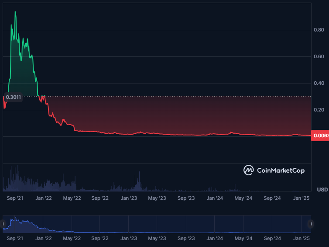Viewport: 329px width, 247px height.
Task: Click Sep '22 on main chart axis
Action: 100,198
